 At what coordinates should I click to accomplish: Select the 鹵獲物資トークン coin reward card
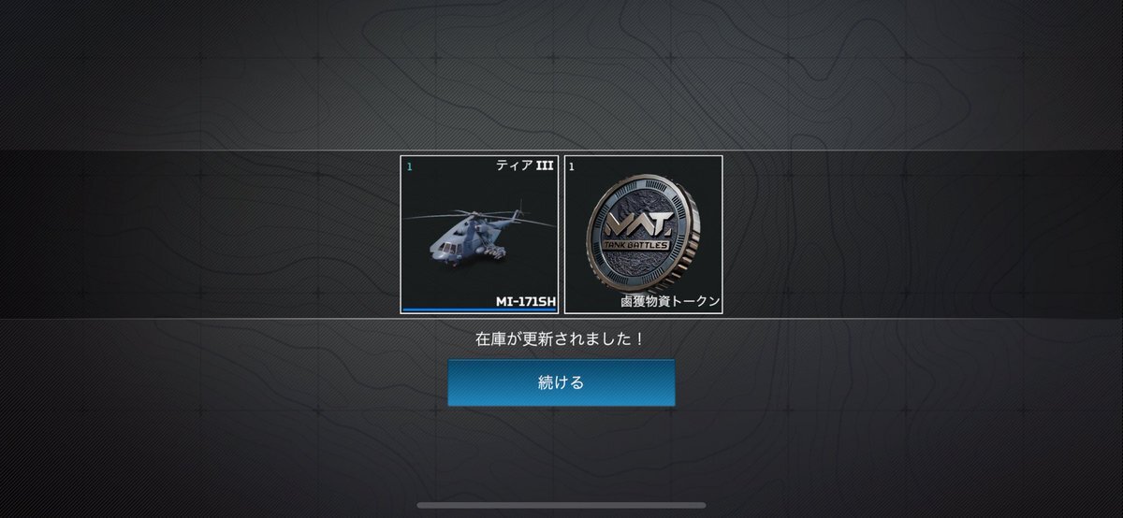[x=644, y=235]
